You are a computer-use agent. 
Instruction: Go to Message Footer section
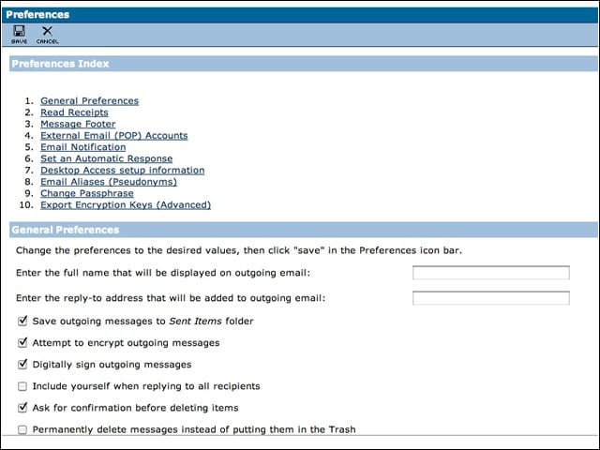tap(78, 124)
